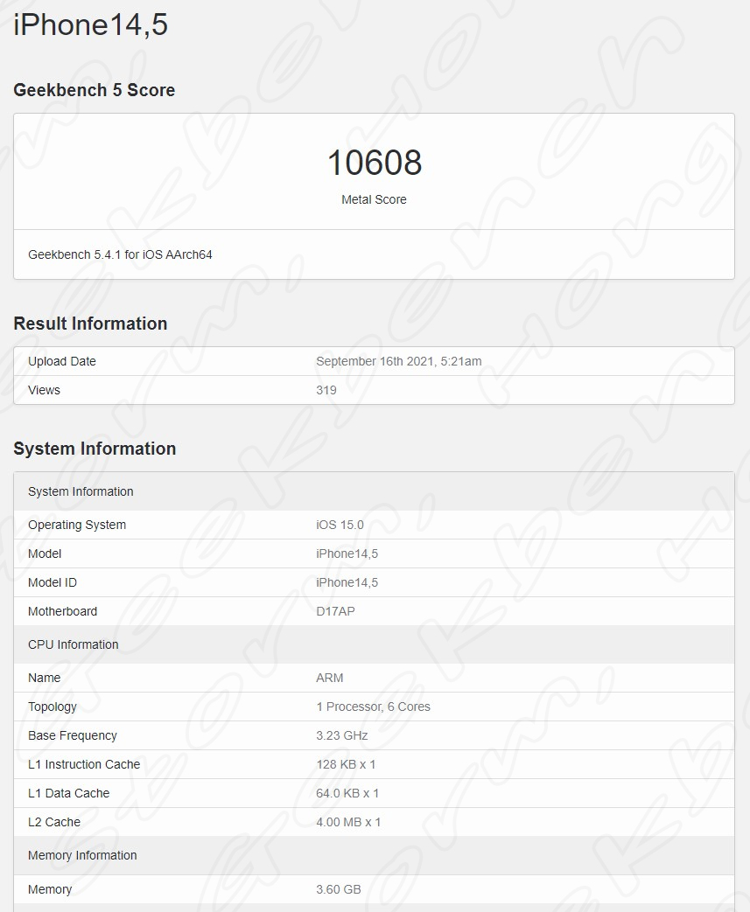This screenshot has height=912, width=750.
Task: Click the 4.00 MB x 1 value
Action: click(348, 823)
